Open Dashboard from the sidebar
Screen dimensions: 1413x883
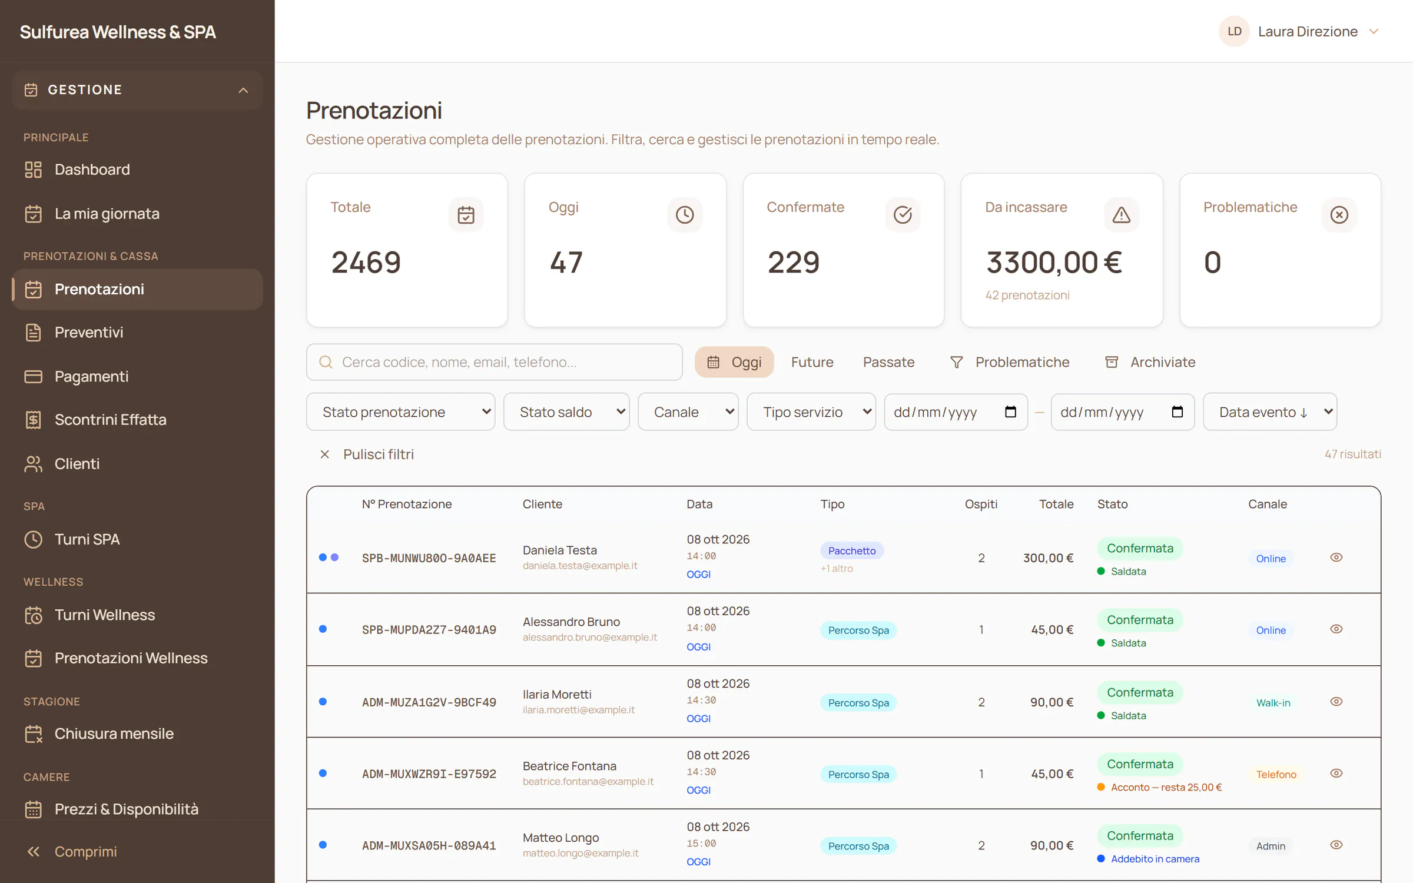click(137, 170)
